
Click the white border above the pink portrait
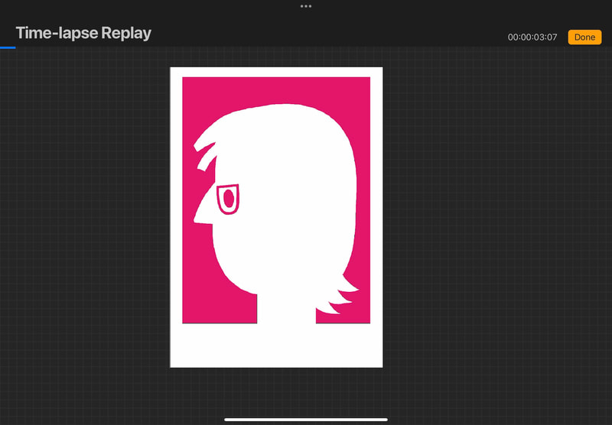click(x=275, y=72)
